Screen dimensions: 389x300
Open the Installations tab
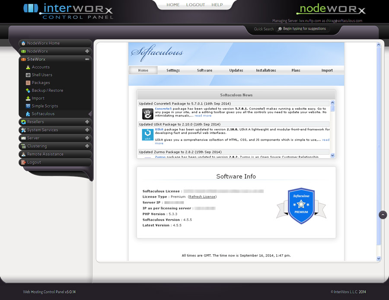click(266, 70)
